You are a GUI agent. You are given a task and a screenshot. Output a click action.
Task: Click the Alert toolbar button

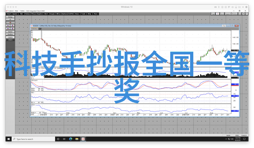pos(46,14)
